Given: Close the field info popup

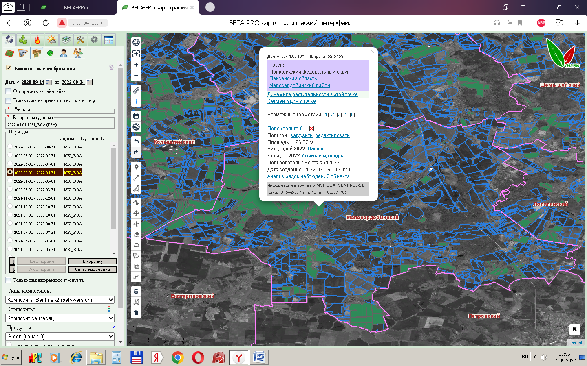Looking at the screenshot, I should 373,52.
